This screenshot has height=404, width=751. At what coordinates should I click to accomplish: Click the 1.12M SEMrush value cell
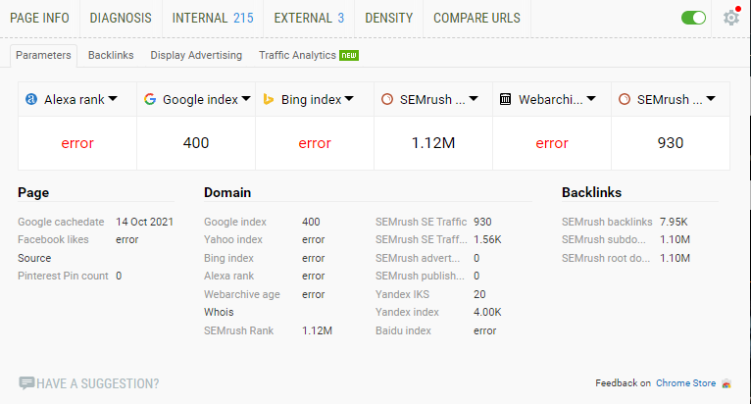pos(433,143)
